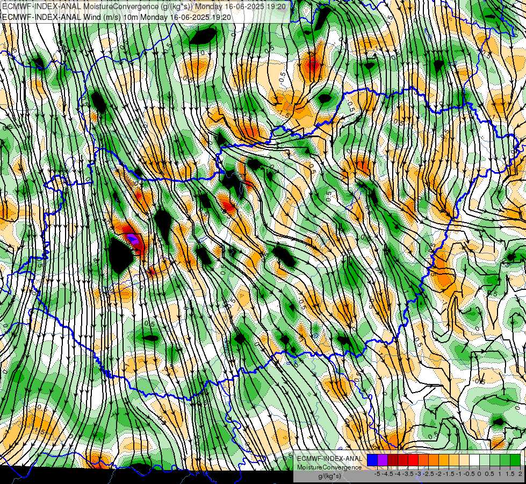Click the -2 tick label on the legend scale
The height and width of the screenshot is (484, 526).
438,474
